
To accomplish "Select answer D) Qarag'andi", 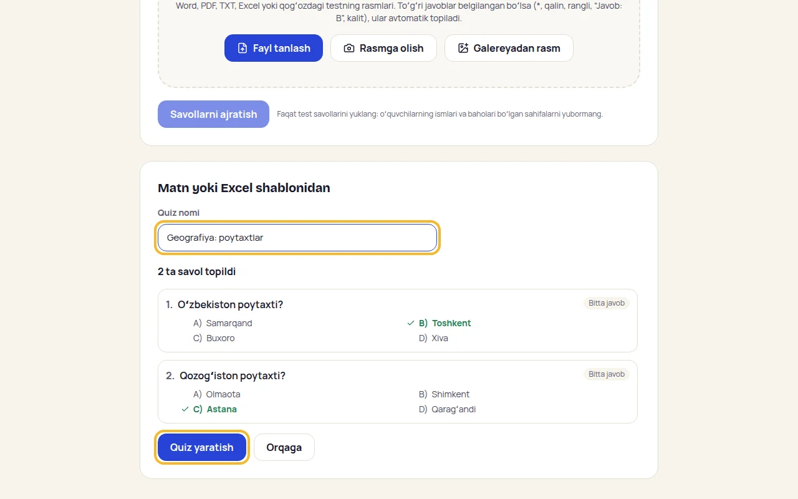I will coord(447,409).
